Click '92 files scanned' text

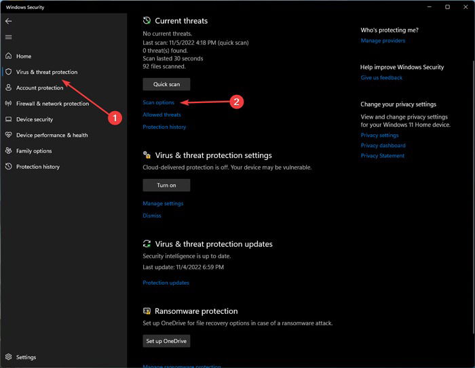tap(164, 66)
